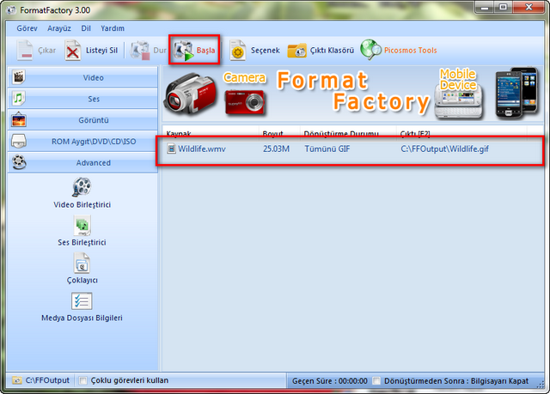
Task: Click the Dur stop icon
Action: pos(140,51)
